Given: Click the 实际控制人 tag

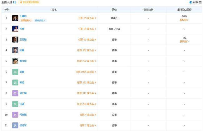Looking at the screenshot, I should pos(26,21).
